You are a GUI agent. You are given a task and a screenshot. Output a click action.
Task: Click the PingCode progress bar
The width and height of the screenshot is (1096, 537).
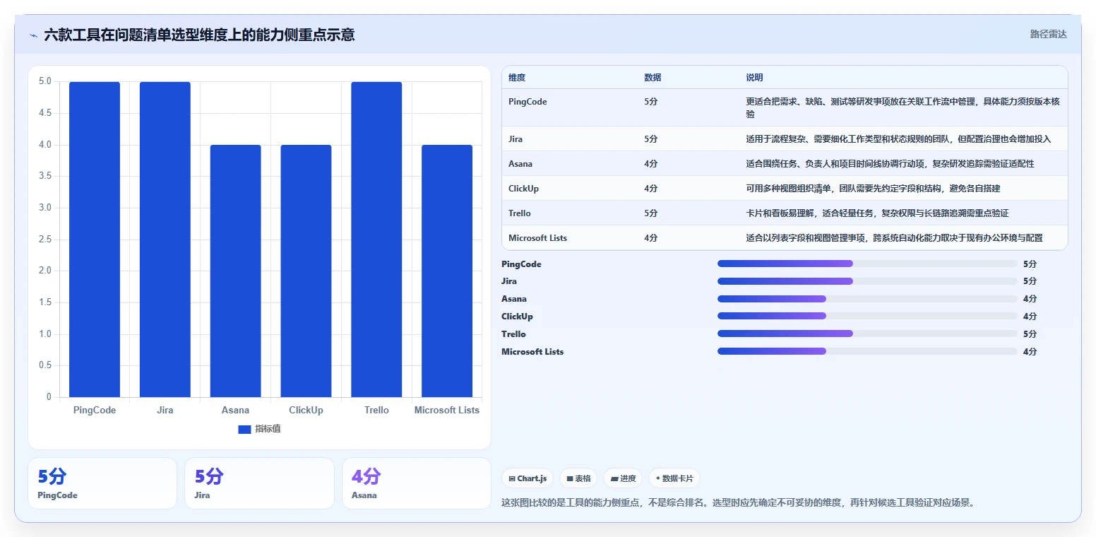[x=867, y=264]
